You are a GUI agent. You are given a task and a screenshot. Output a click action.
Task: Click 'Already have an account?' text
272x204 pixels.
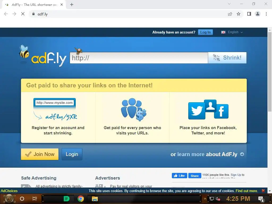coord(174,32)
